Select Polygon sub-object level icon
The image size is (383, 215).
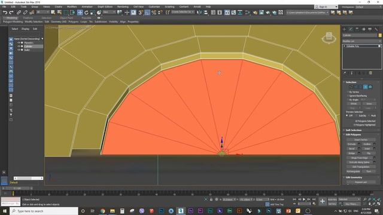(x=366, y=87)
